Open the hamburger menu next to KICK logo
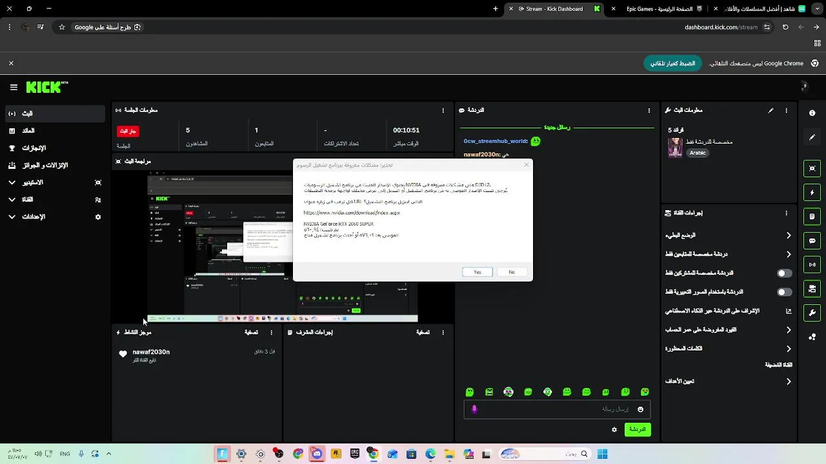This screenshot has height=464, width=826. coord(14,87)
